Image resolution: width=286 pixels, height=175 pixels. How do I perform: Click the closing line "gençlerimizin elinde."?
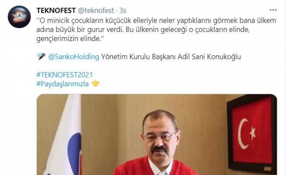click(70, 38)
